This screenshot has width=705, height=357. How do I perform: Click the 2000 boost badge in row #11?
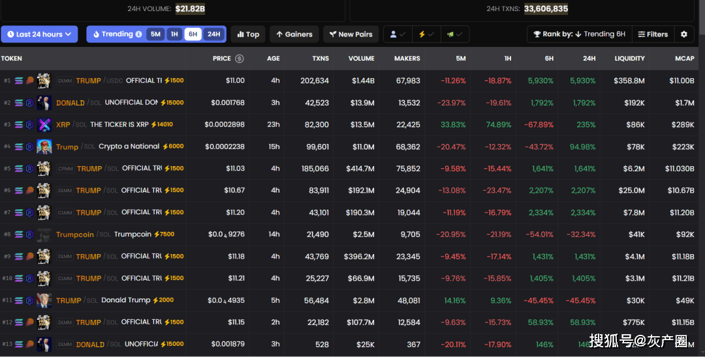[x=163, y=300]
